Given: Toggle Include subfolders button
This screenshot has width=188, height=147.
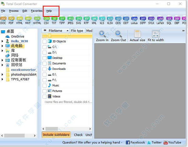Looking at the screenshot, I should [56, 135].
